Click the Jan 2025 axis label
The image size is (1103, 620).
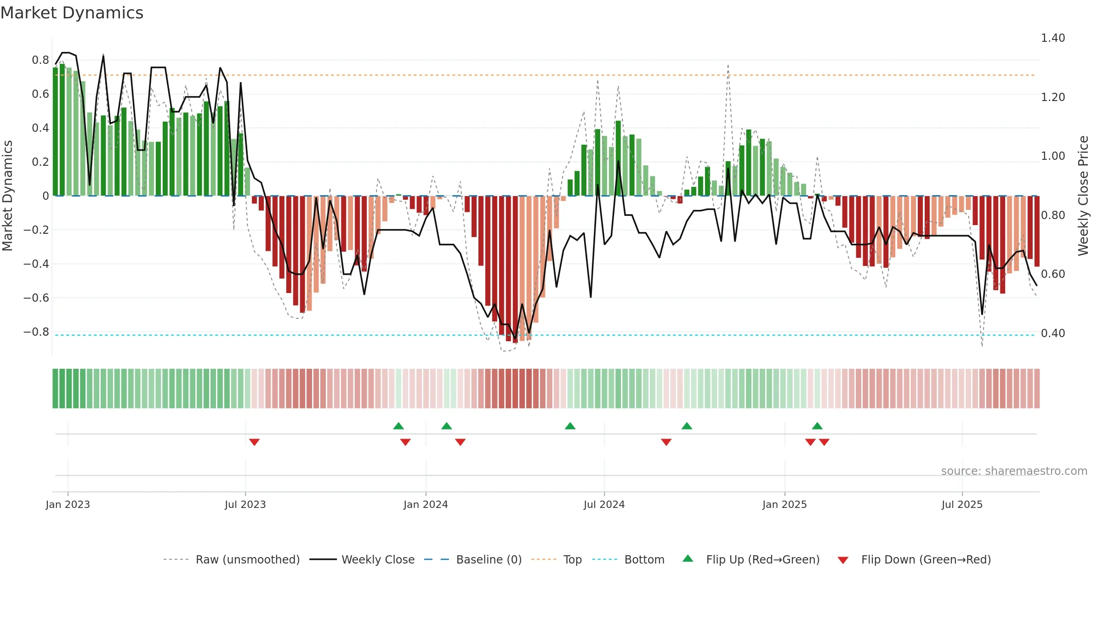[x=785, y=504]
